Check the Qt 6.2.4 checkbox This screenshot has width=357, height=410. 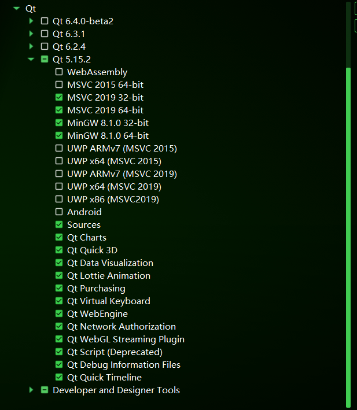tap(45, 46)
